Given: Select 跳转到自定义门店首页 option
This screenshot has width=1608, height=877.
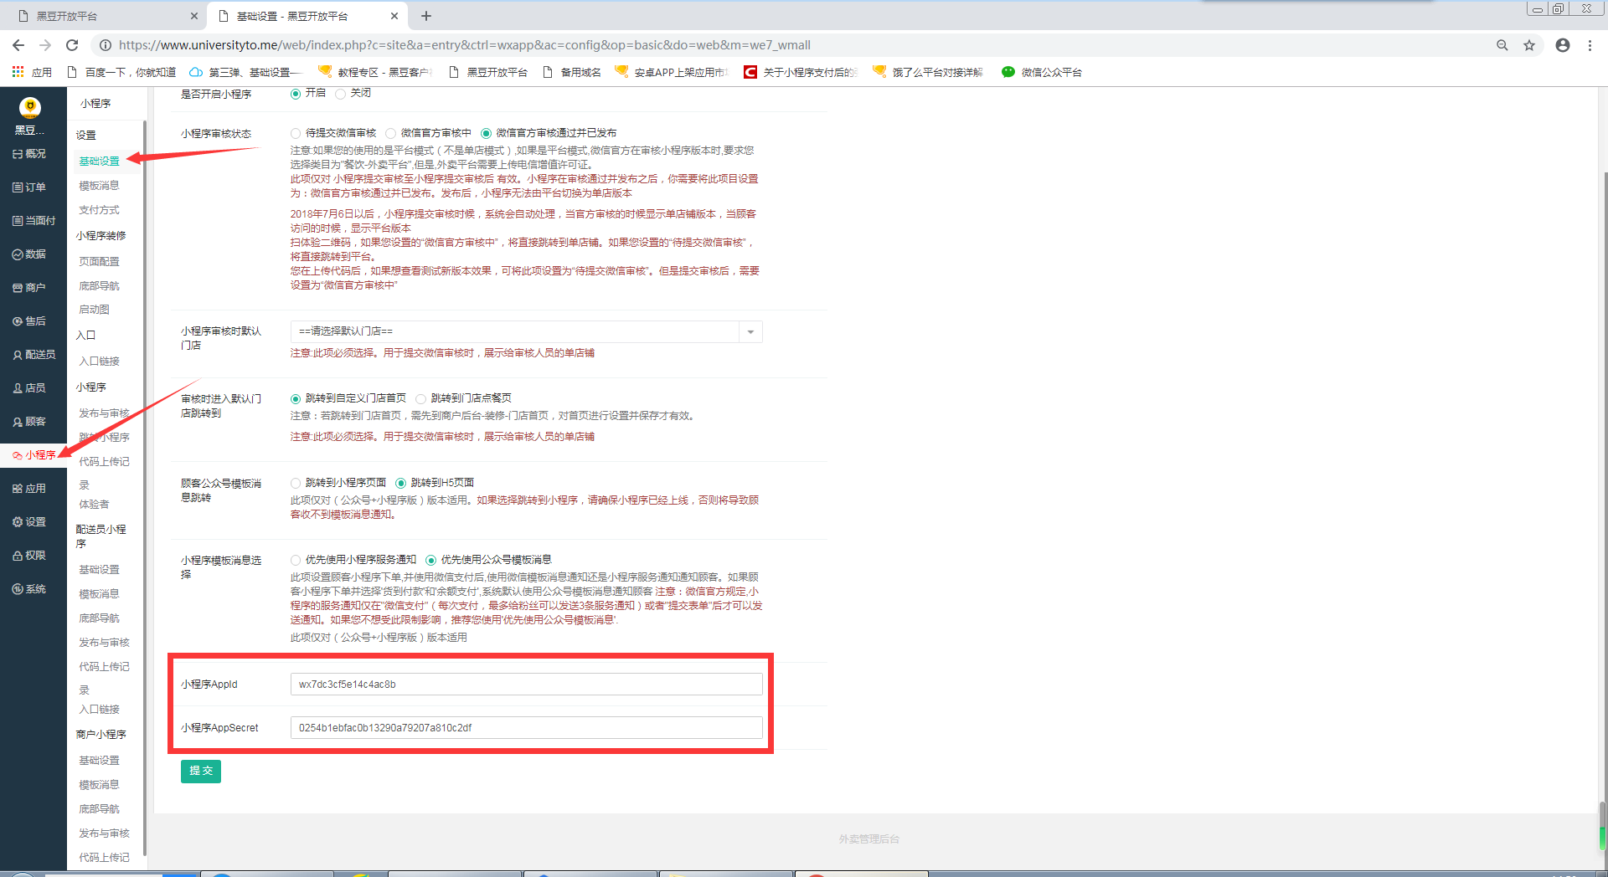Looking at the screenshot, I should [x=296, y=398].
